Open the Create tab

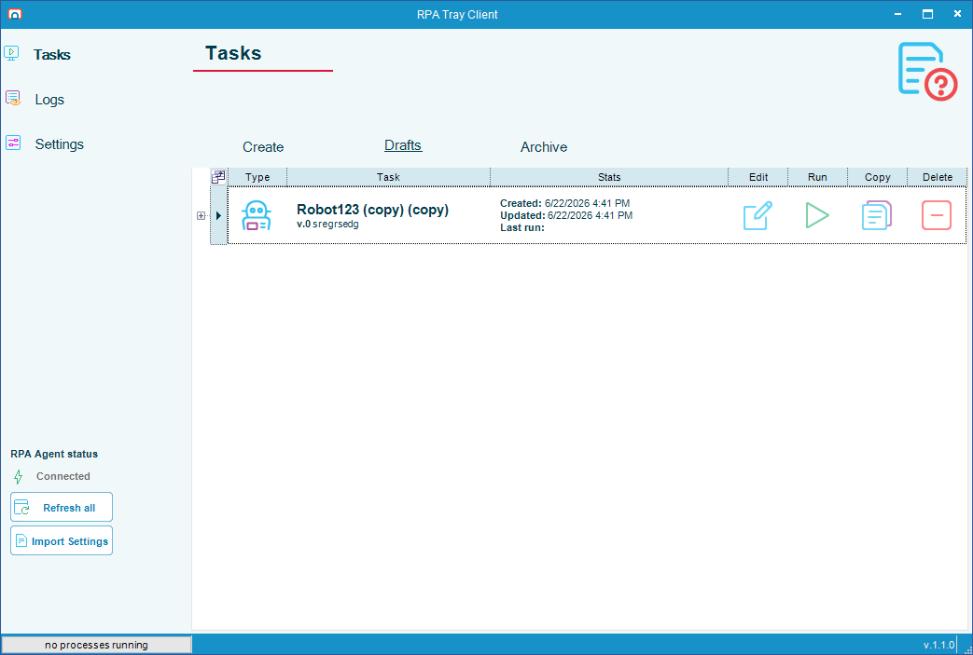click(x=263, y=147)
